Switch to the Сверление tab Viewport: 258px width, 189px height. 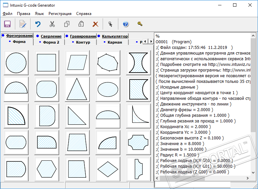(x=51, y=36)
